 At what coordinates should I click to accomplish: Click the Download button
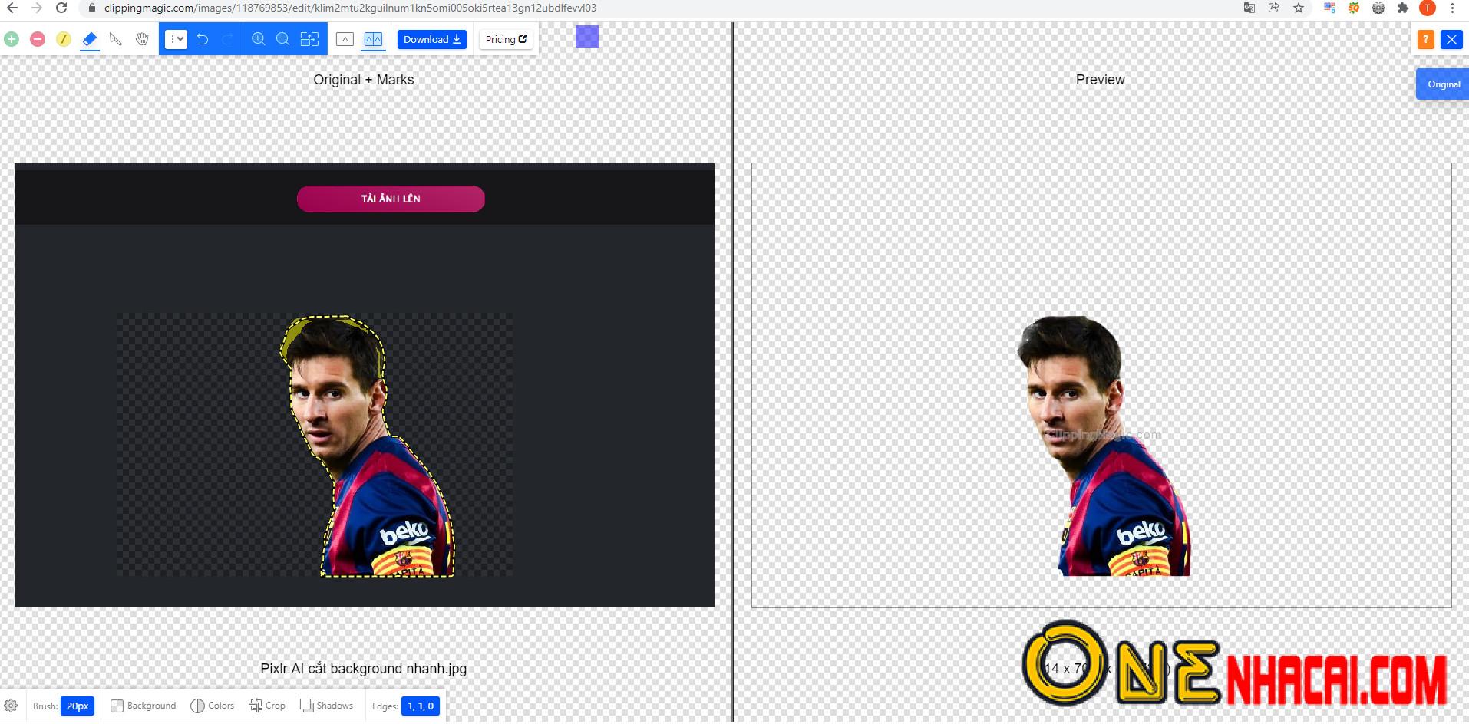click(x=432, y=39)
